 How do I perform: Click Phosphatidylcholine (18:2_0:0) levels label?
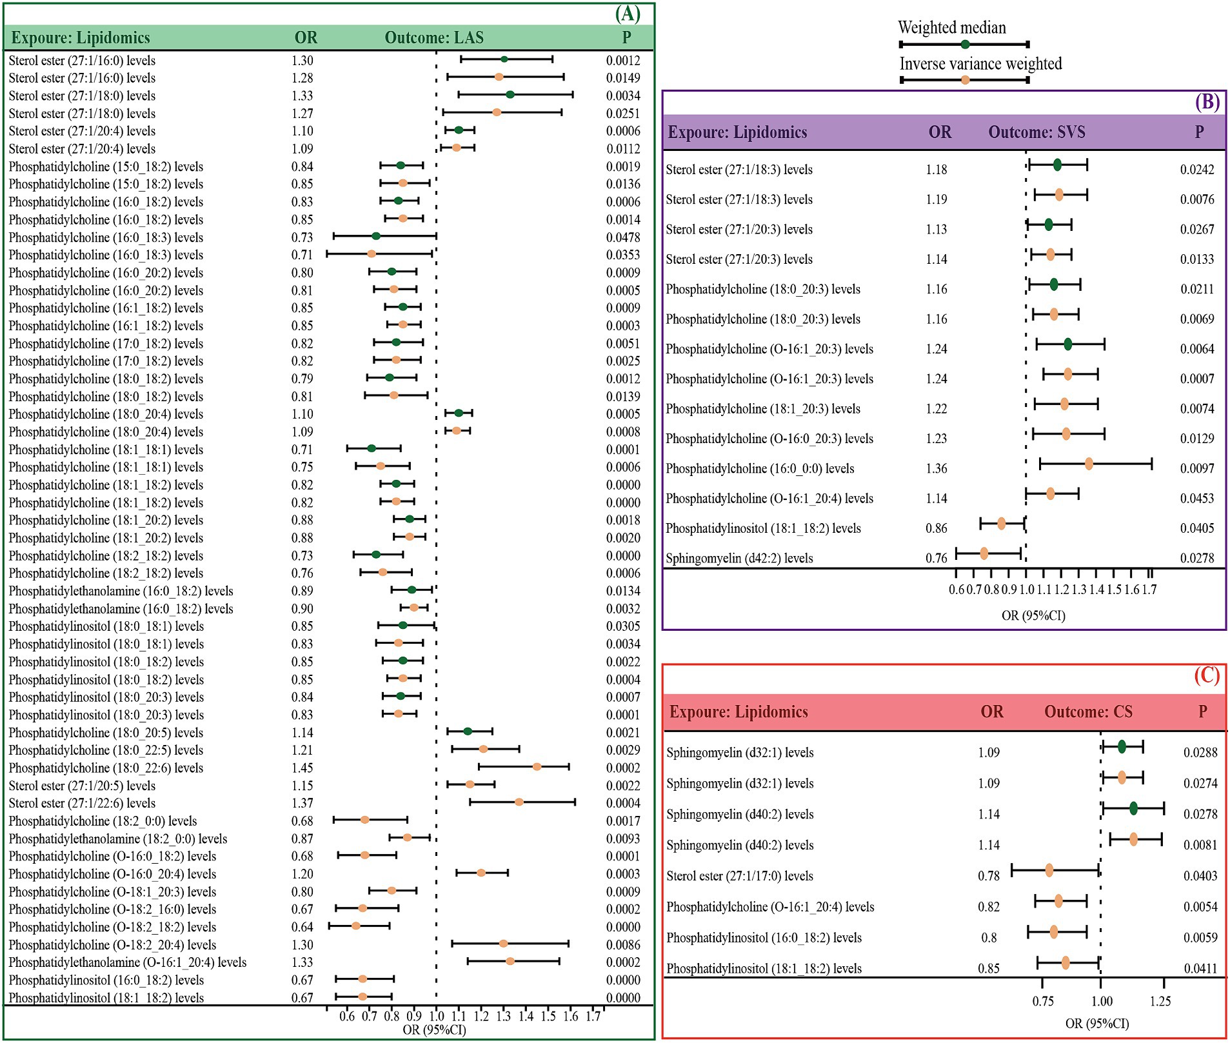coord(103,821)
